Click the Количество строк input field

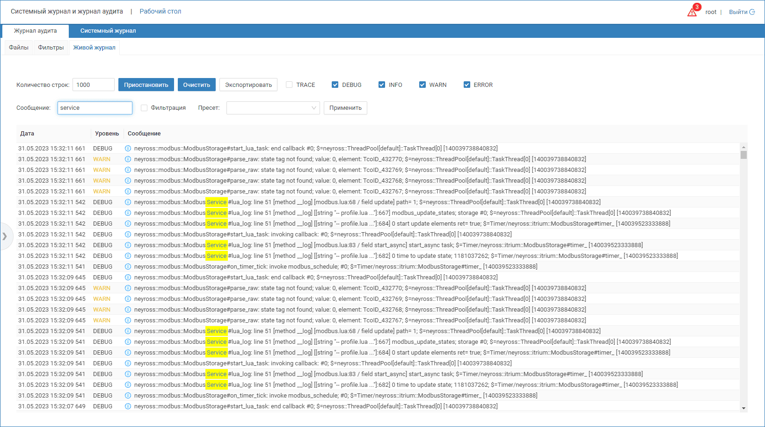click(x=94, y=85)
